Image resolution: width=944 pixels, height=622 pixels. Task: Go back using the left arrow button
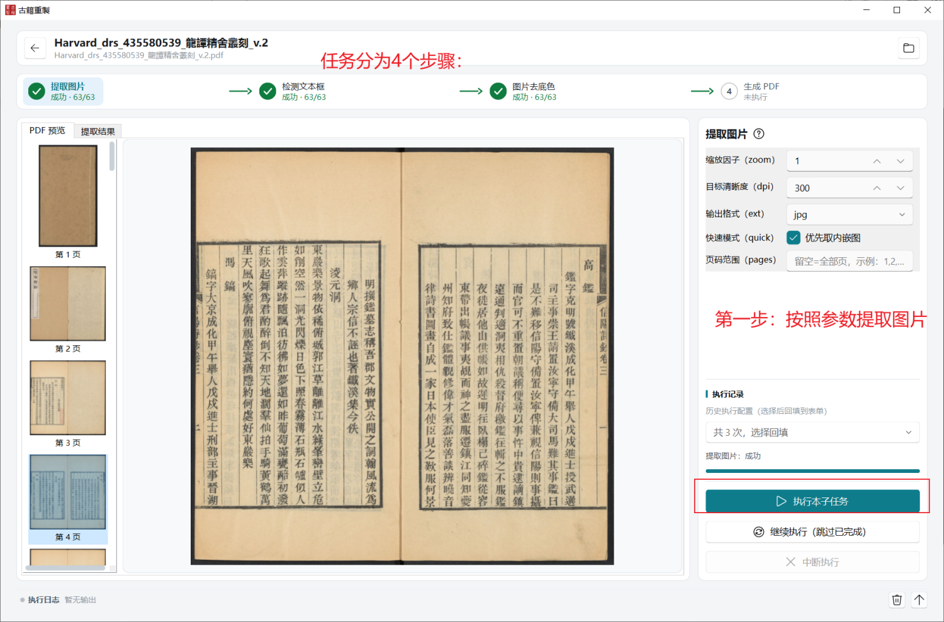(x=35, y=48)
